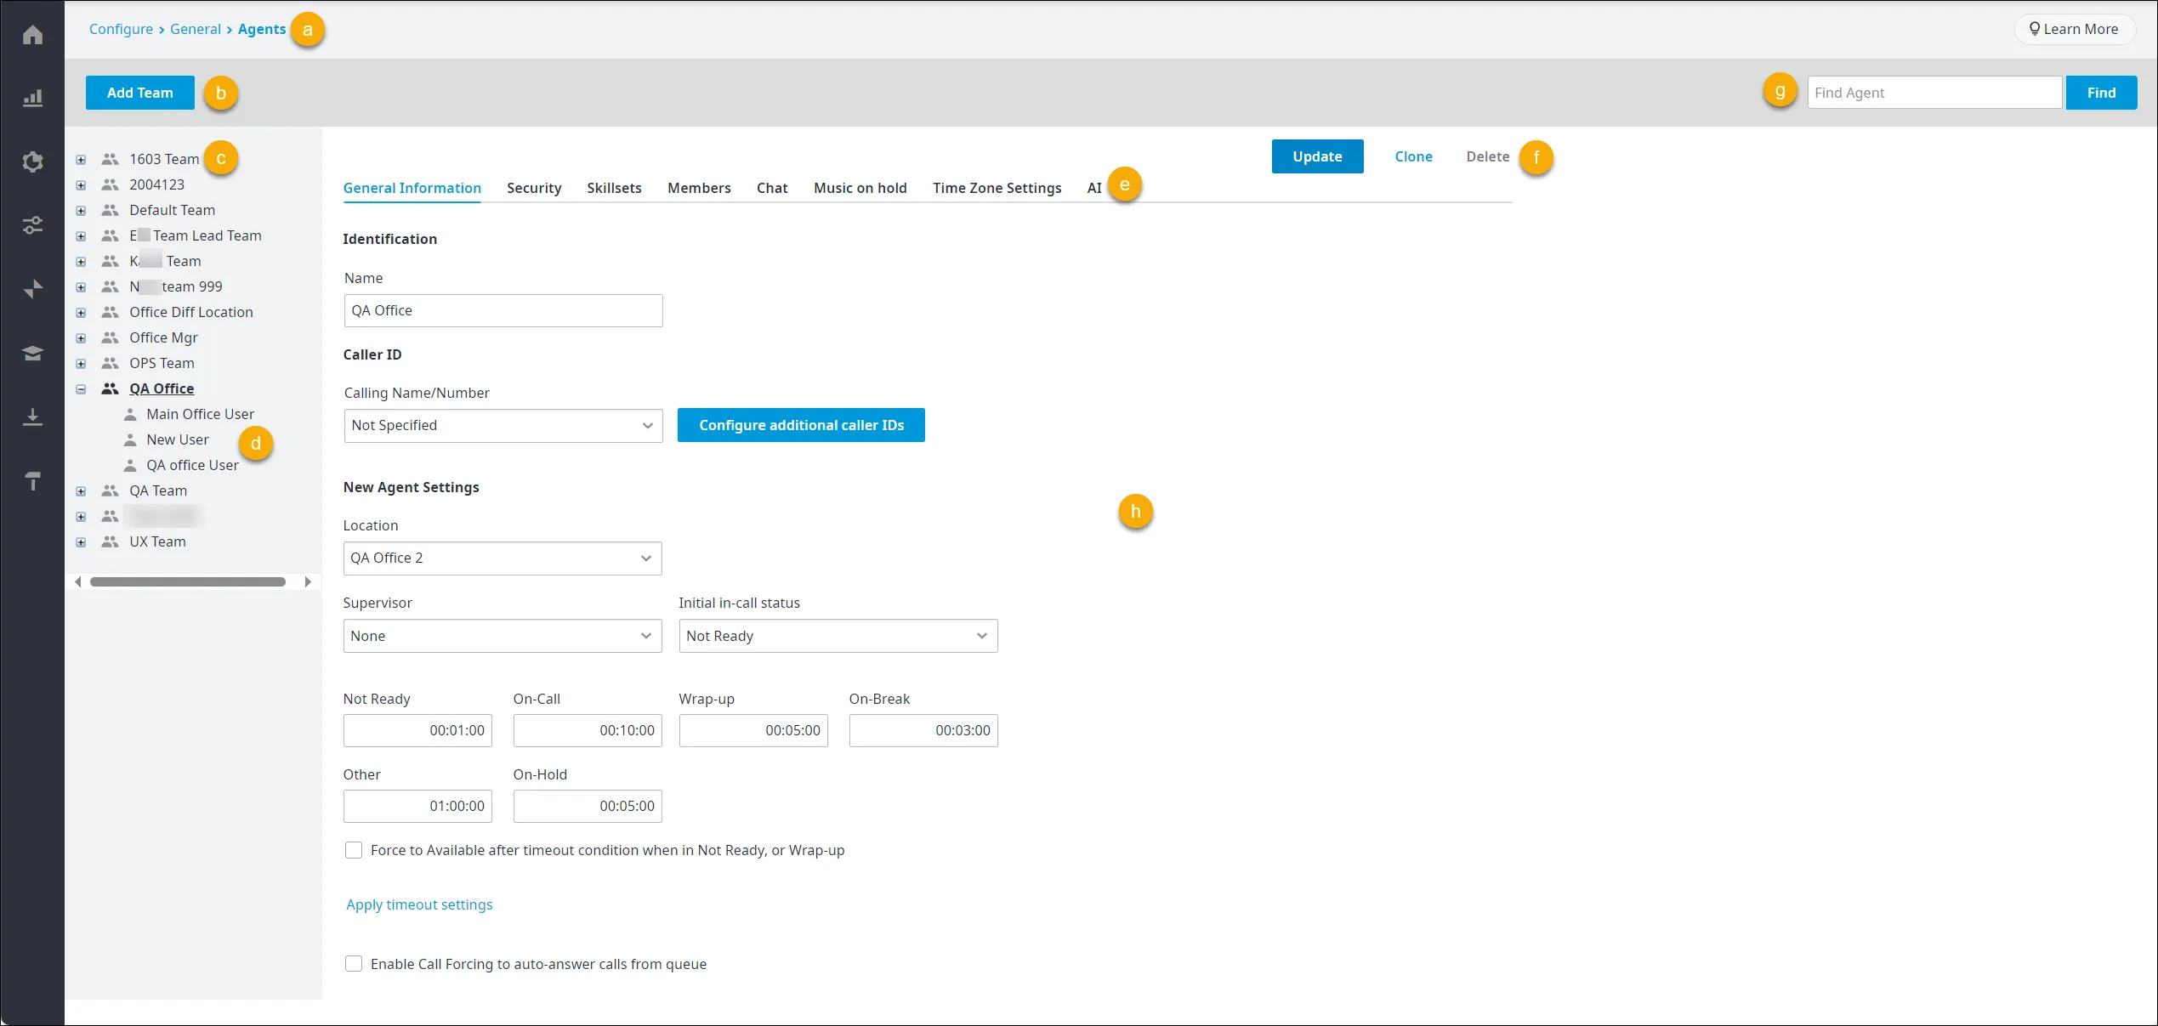This screenshot has width=2158, height=1026.
Task: Click Configure additional caller IDs button
Action: tap(801, 425)
